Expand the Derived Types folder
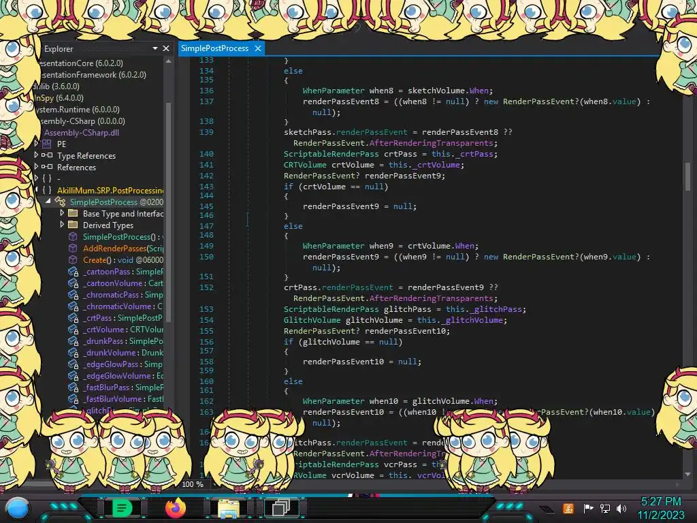697x523 pixels. click(x=62, y=225)
